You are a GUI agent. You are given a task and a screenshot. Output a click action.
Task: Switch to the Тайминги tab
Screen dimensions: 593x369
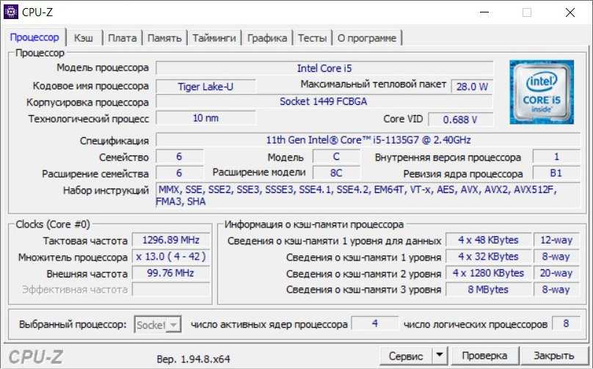214,38
